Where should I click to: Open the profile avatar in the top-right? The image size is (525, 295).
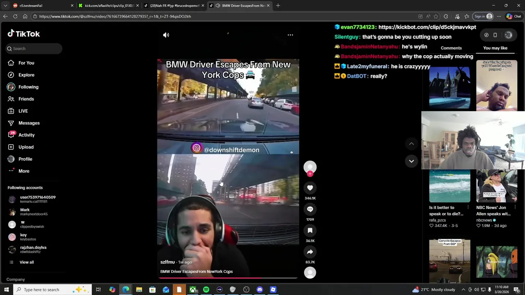tap(508, 35)
